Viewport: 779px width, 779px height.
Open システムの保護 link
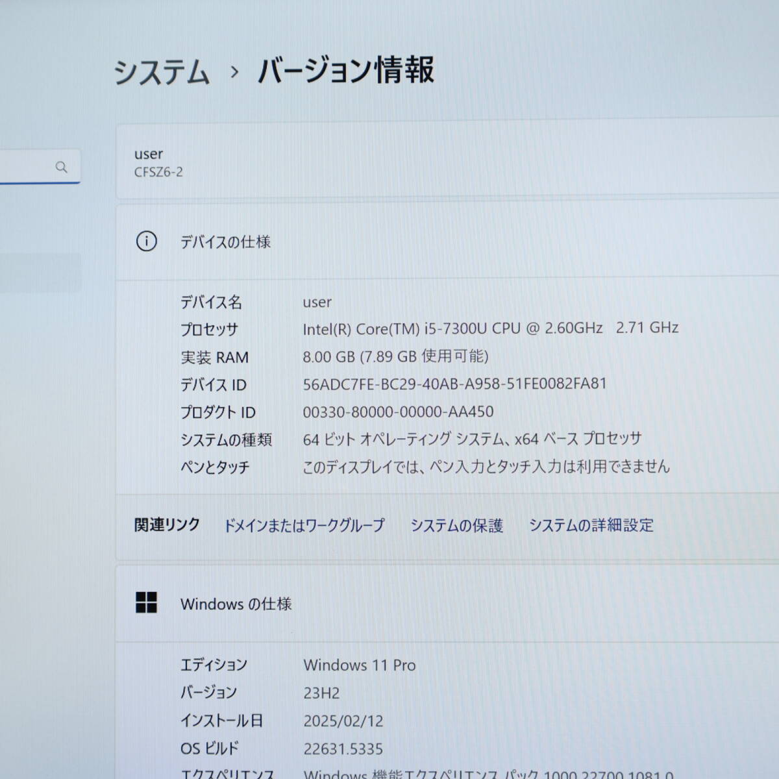(456, 525)
